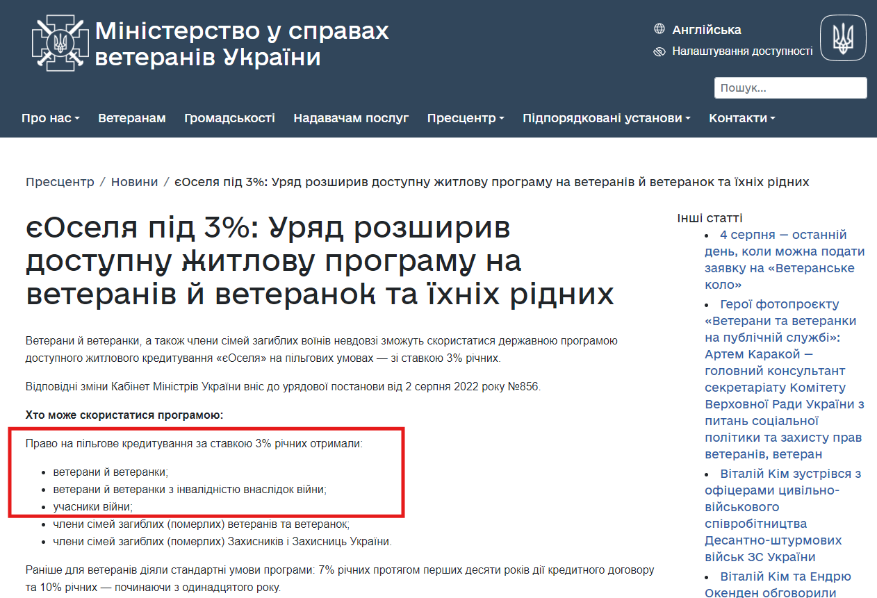Click the Ministry of Veterans crossed-swords logo
Image resolution: width=877 pixels, height=598 pixels.
click(x=61, y=43)
